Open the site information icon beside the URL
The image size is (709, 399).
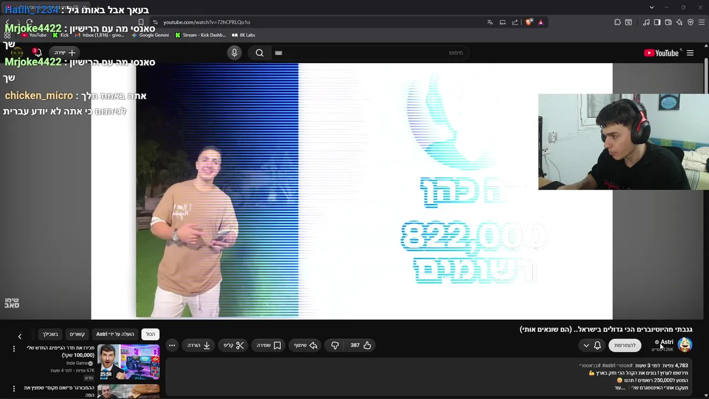pyautogui.click(x=156, y=22)
